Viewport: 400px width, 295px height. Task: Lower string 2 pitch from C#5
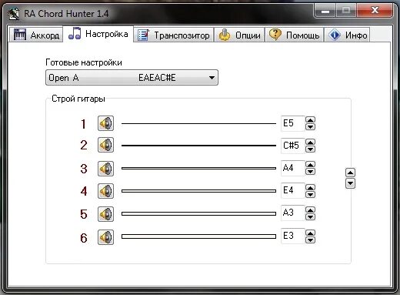[x=310, y=149]
